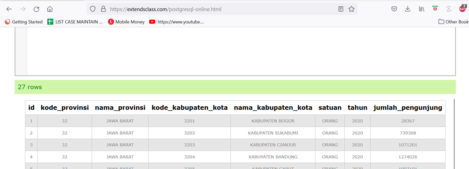Open Pocket save icon
Image resolution: width=469 pixels, height=169 pixels.
(x=394, y=9)
